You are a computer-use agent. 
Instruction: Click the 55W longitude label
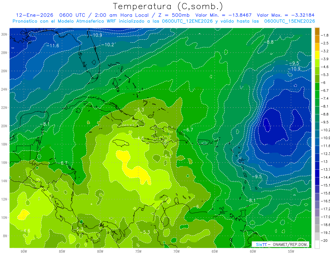tap(291, 251)
